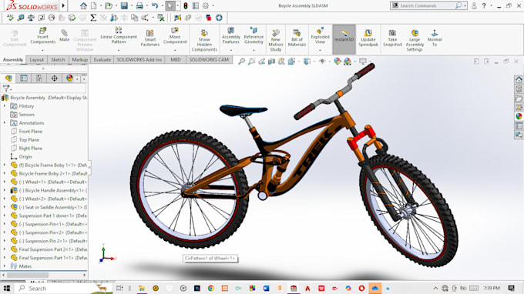The image size is (524, 294).
Task: Click the Normal To view tool
Action: point(435,38)
